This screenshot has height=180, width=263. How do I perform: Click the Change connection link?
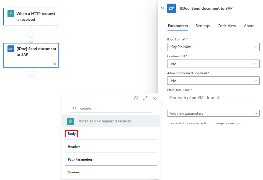point(227,123)
